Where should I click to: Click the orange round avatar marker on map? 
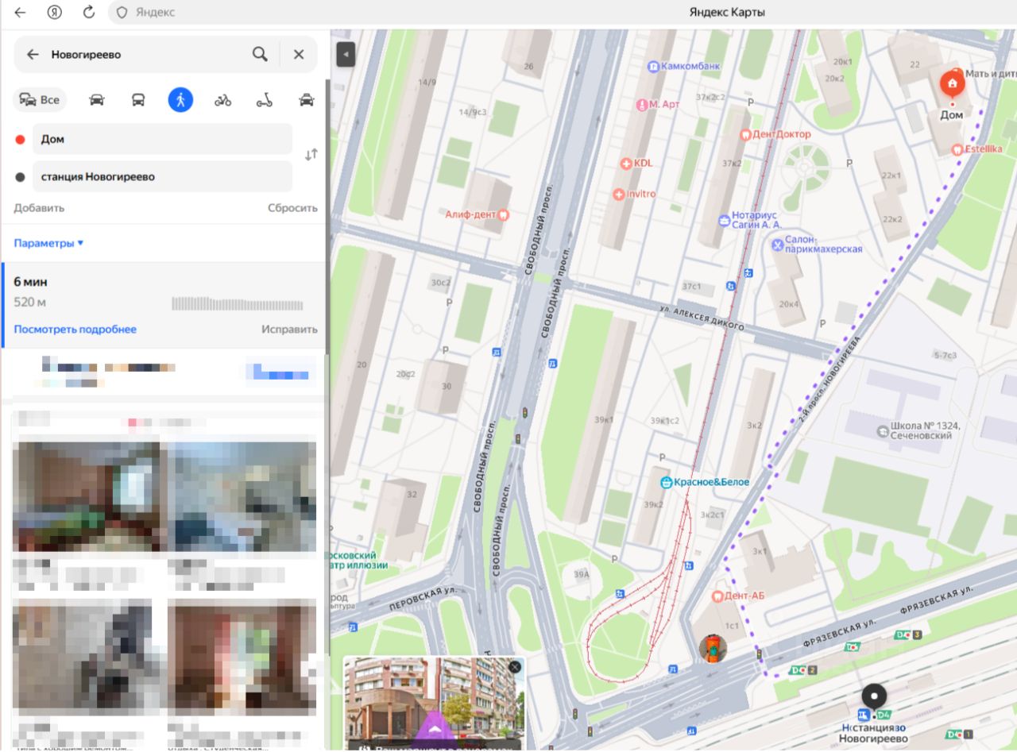pyautogui.click(x=713, y=649)
